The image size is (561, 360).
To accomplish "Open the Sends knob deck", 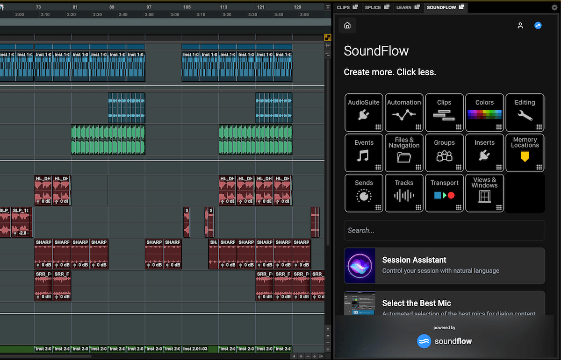I will pos(364,193).
